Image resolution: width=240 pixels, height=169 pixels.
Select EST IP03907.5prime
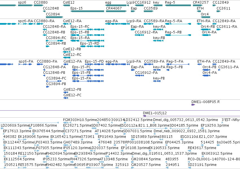(100, 165)
